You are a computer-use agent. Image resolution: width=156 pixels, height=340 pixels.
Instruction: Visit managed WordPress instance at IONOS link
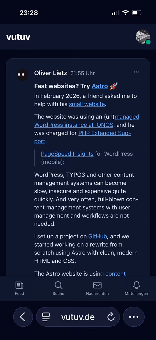point(87,121)
